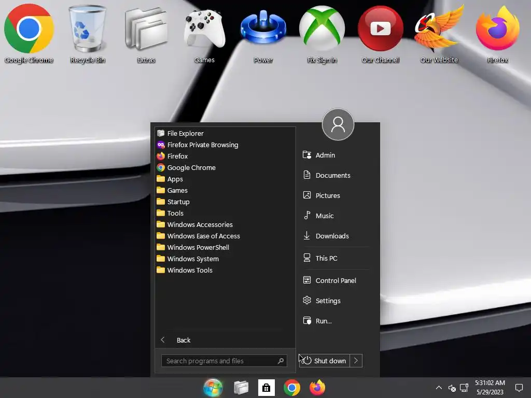
Task: Launch Google Chrome from start menu list
Action: [225, 167]
